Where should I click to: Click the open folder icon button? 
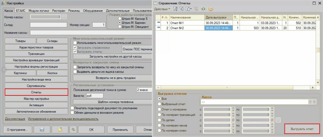[x=60, y=130]
